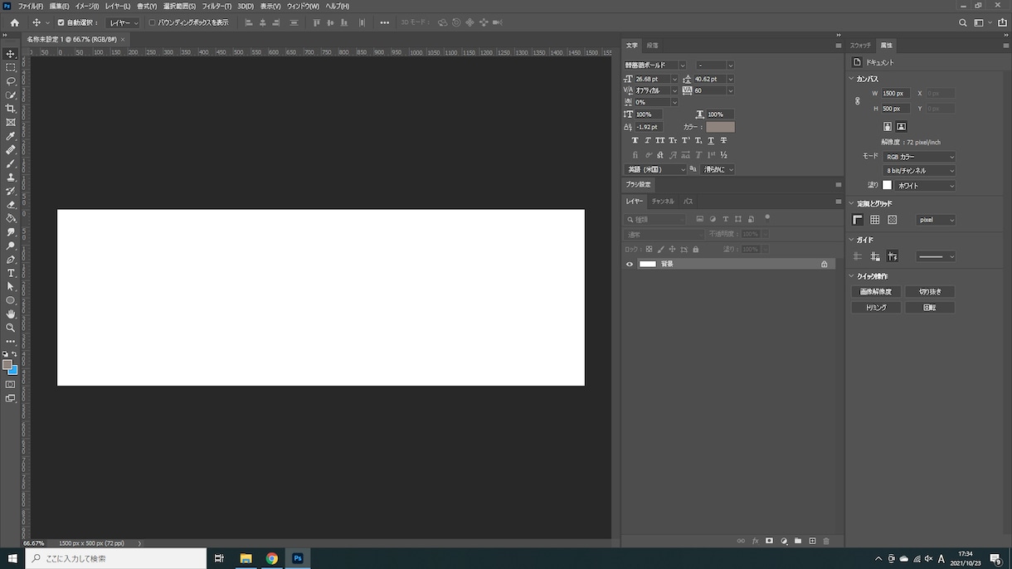The image size is (1012, 569).
Task: Open Chrome from the taskbar
Action: [x=271, y=558]
